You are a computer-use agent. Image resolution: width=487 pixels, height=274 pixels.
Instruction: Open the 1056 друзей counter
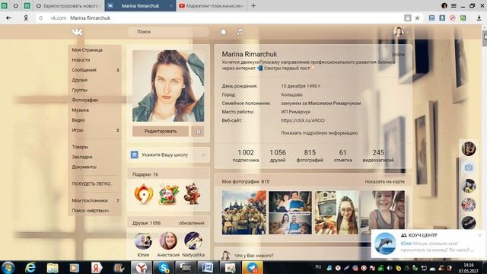coord(278,156)
